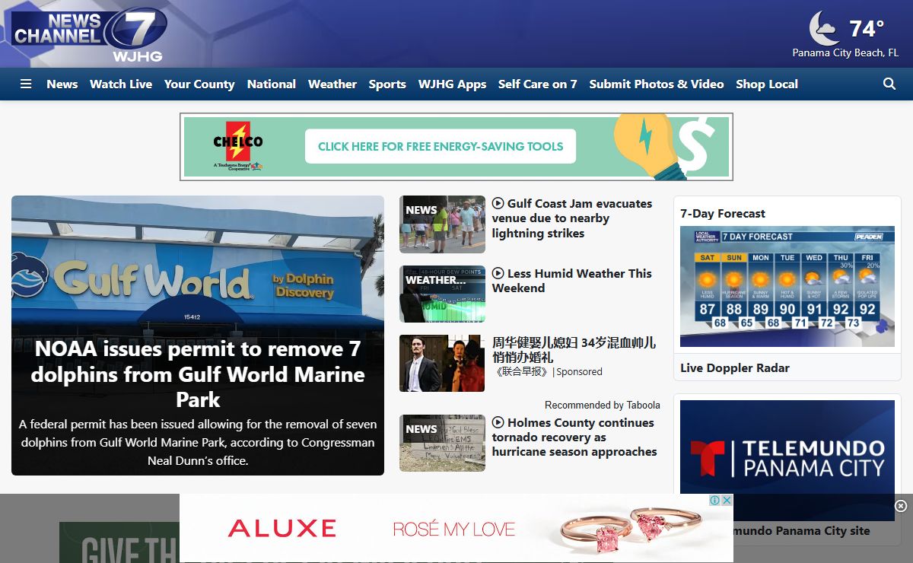Open the Sports menu item
The image size is (913, 563).
(387, 84)
